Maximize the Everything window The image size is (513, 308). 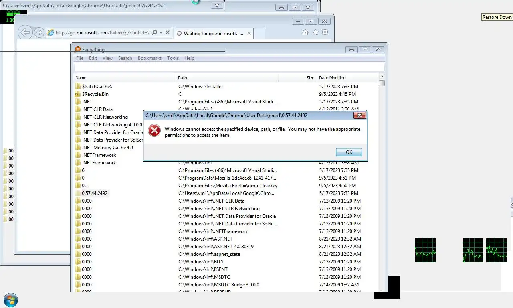(x=365, y=50)
